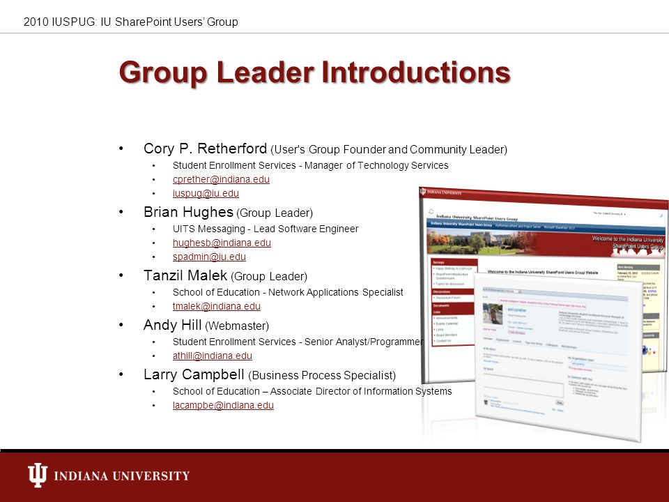The image size is (669, 502).
Task: Click Manager of Technology Services text line
Action: (x=310, y=166)
